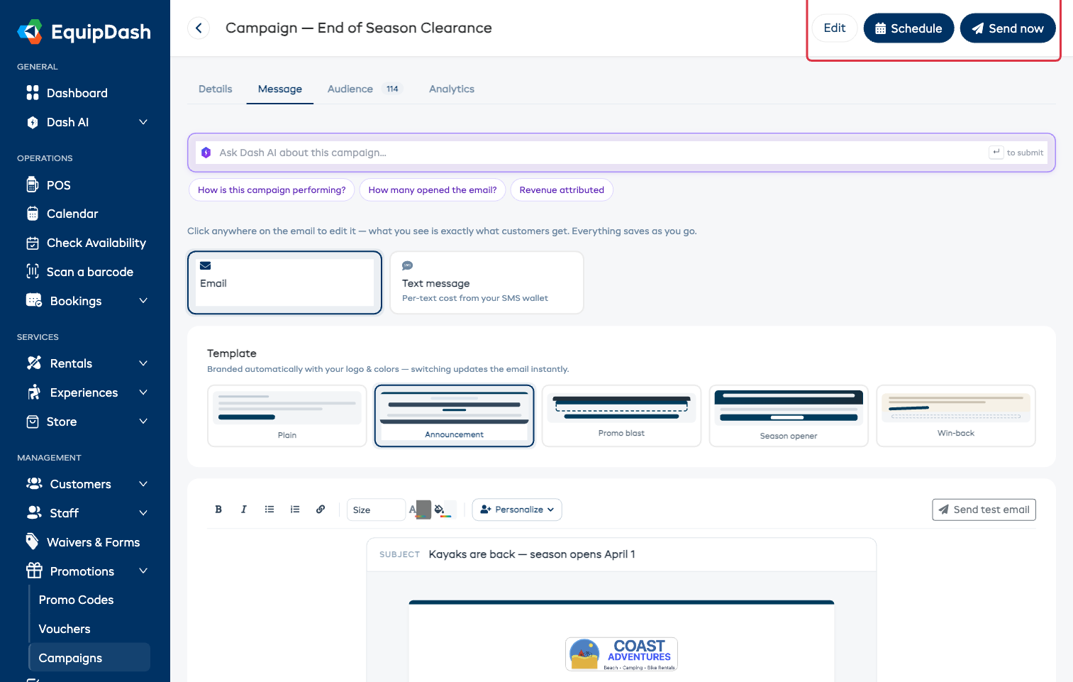Screen dimensions: 1073x682
Task: Collapse the Promotions menu
Action: 143,571
